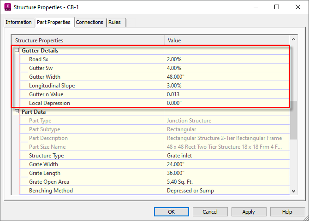Open Benching Method value dropdown

click(x=226, y=191)
